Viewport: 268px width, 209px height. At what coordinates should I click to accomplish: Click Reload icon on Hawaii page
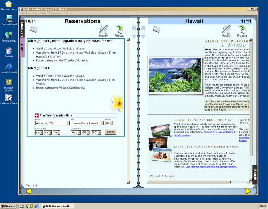tap(242, 31)
